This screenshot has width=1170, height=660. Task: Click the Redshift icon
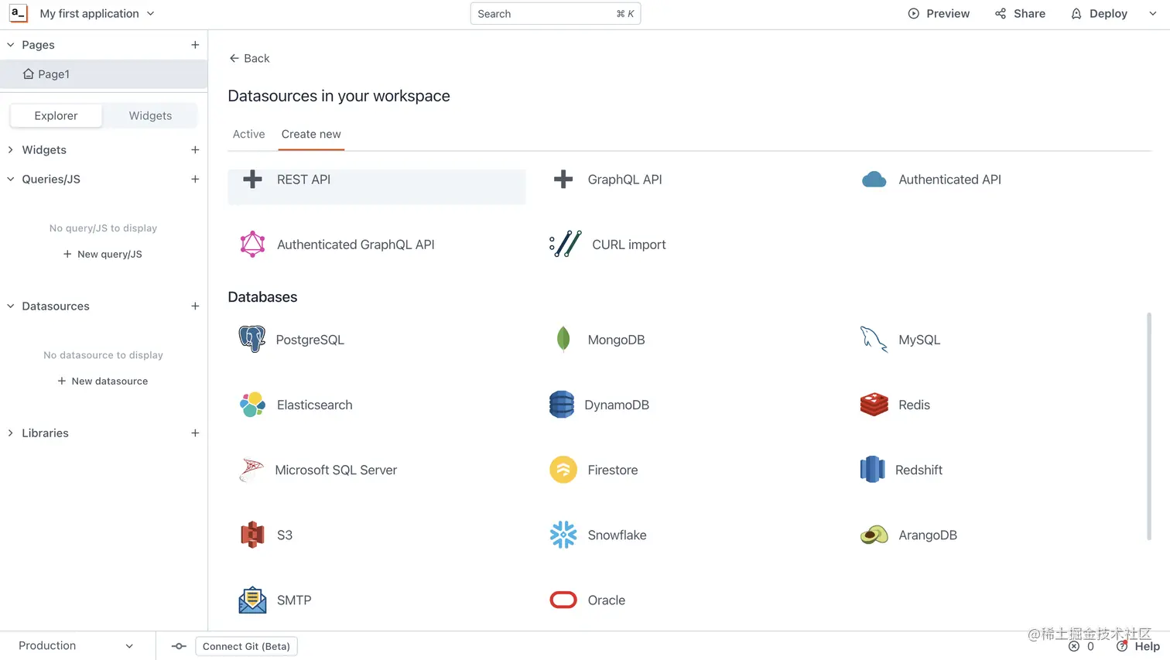pos(872,470)
